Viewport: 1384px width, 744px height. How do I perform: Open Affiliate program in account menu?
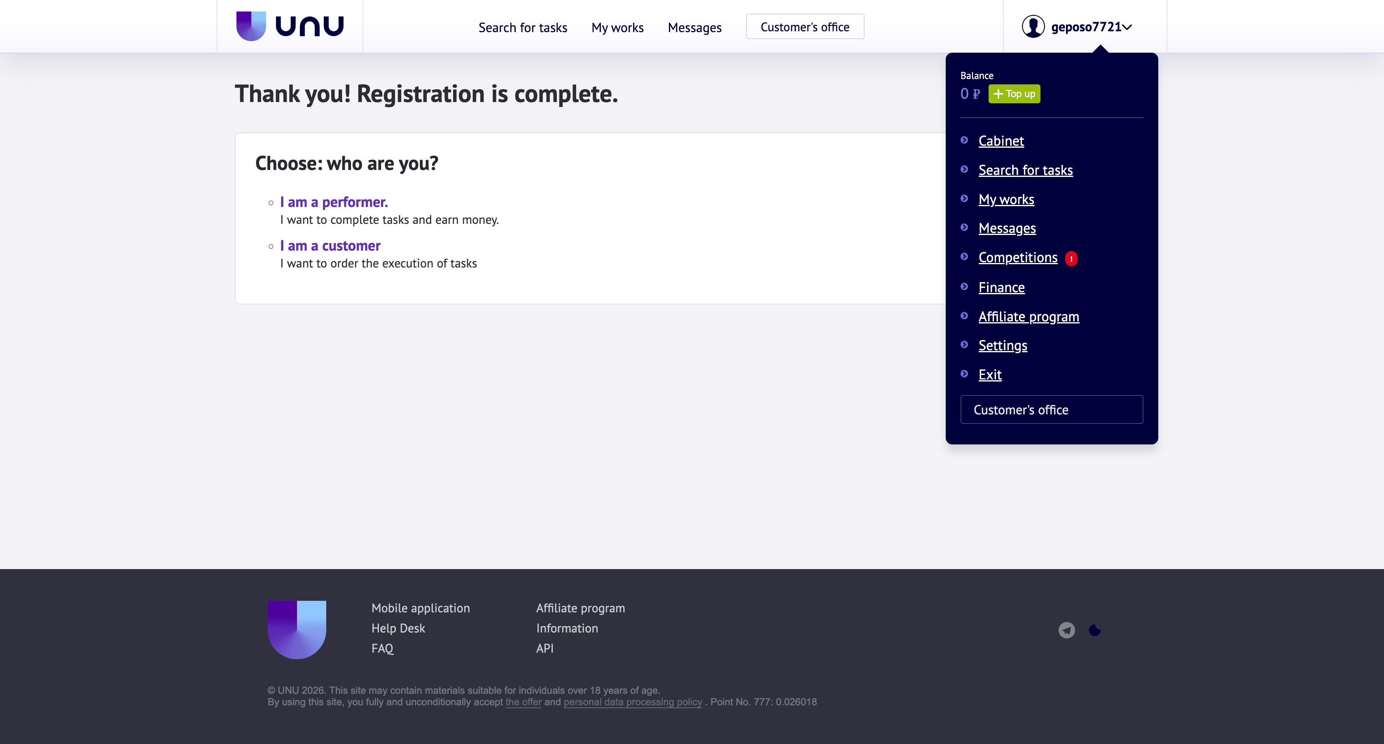click(1029, 317)
